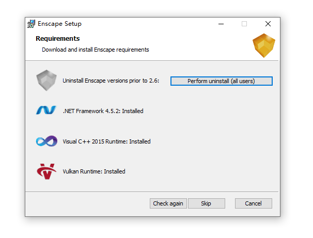Click the Vulkan Runtime Installed label
The image size is (313, 238).
94,171
